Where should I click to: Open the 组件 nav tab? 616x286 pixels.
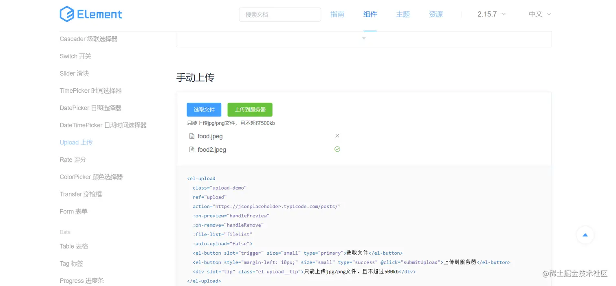pos(370,14)
